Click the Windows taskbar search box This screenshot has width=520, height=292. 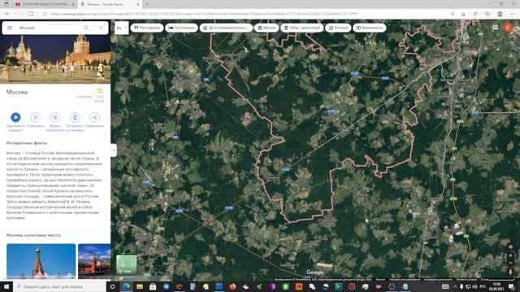coord(59,286)
